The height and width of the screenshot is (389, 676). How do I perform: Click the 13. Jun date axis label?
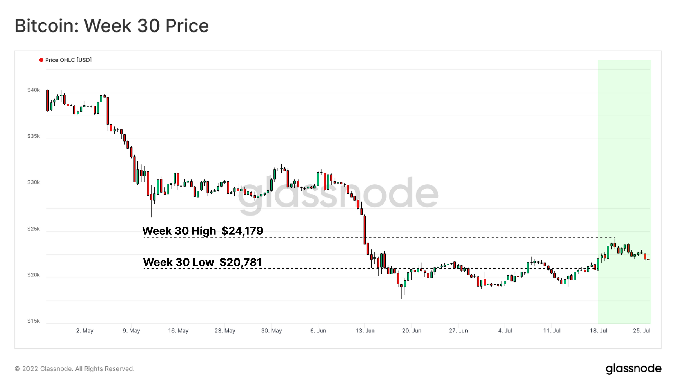pyautogui.click(x=365, y=331)
